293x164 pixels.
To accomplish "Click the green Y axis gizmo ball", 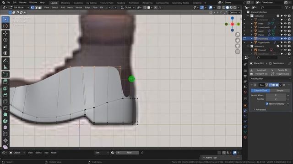I will (239, 24).
